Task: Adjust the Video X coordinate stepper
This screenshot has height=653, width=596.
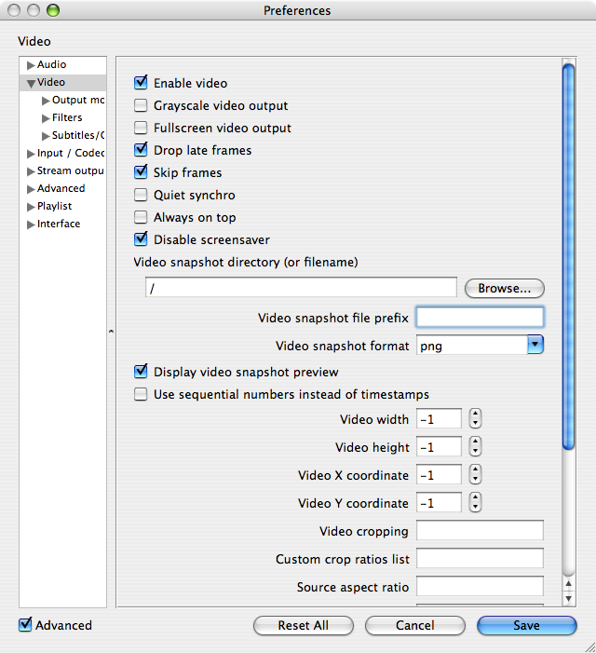Action: point(475,476)
